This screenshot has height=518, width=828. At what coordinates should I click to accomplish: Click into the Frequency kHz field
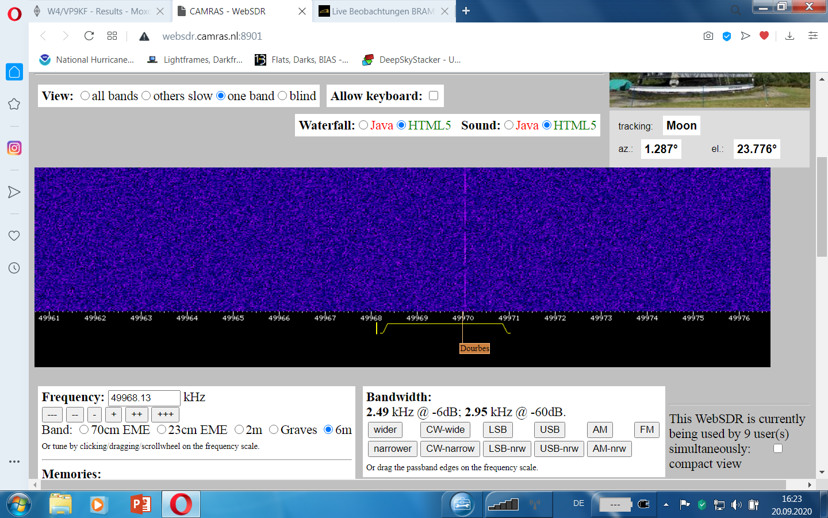pyautogui.click(x=144, y=398)
